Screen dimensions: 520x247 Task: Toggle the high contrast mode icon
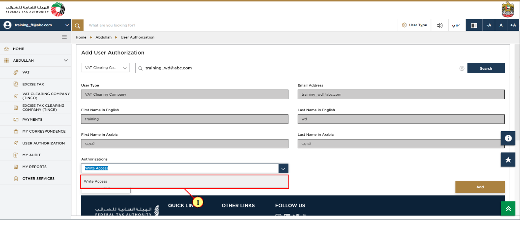474,26
